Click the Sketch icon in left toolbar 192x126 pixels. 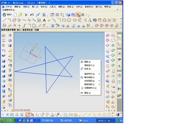point(4,35)
